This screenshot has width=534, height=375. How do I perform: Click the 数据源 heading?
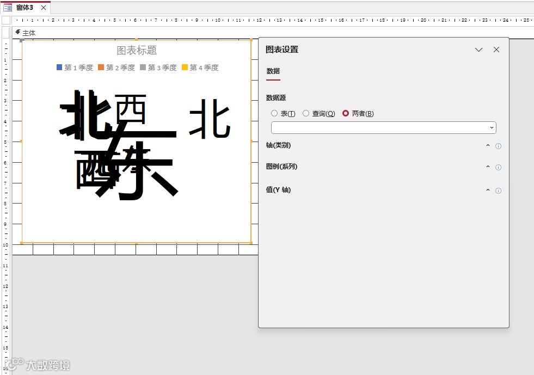point(276,98)
